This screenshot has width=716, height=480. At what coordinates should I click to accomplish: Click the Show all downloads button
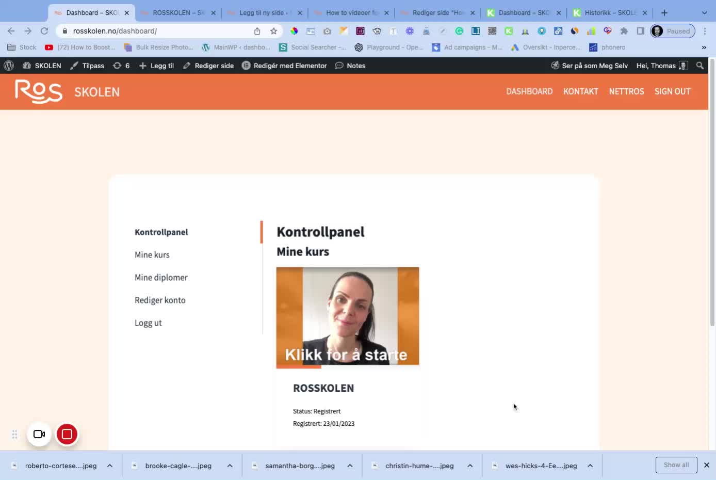pyautogui.click(x=676, y=465)
